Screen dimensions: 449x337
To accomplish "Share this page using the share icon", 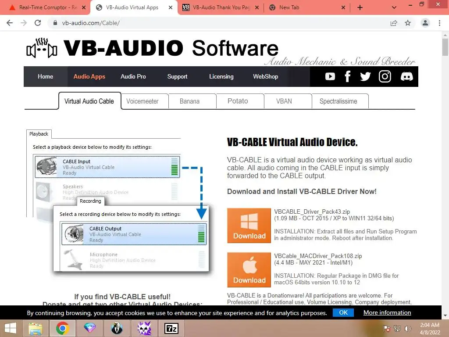I will (394, 23).
